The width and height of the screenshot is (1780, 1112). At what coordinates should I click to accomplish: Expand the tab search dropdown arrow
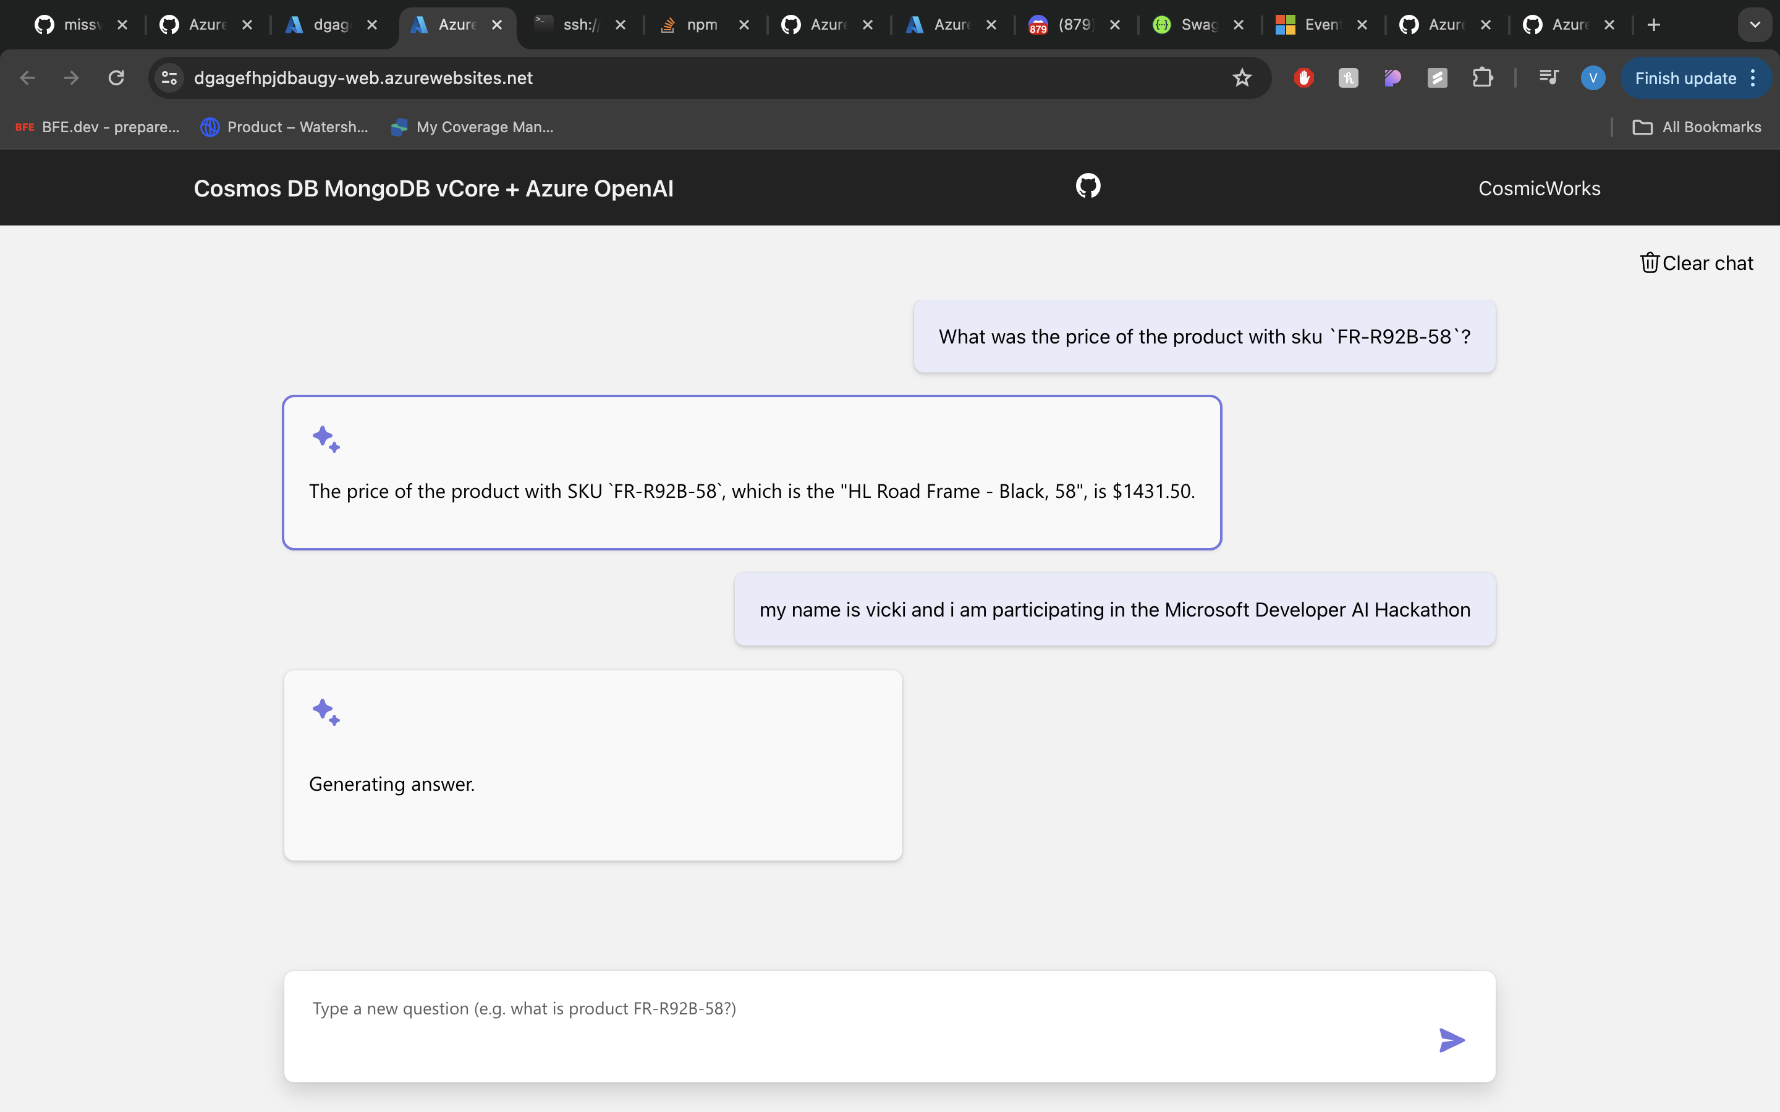(x=1755, y=25)
